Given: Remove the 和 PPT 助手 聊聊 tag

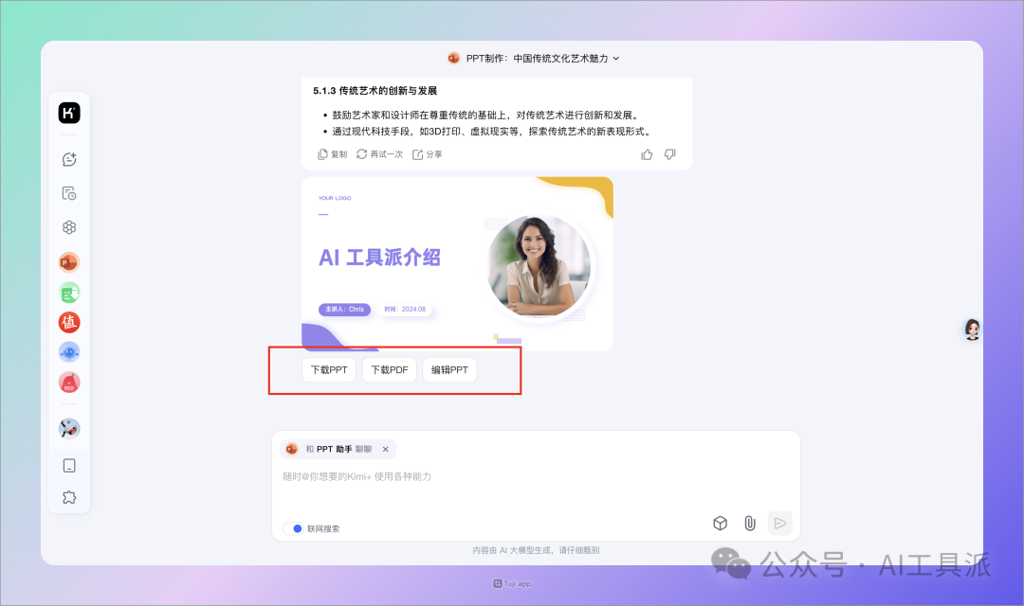Looking at the screenshot, I should (x=385, y=450).
